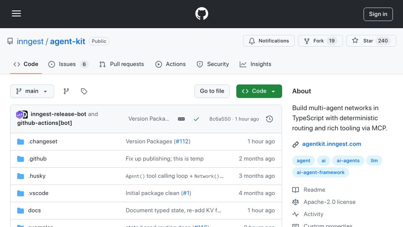The image size is (403, 227).
Task: Open the Actions tab
Action: (x=170, y=64)
